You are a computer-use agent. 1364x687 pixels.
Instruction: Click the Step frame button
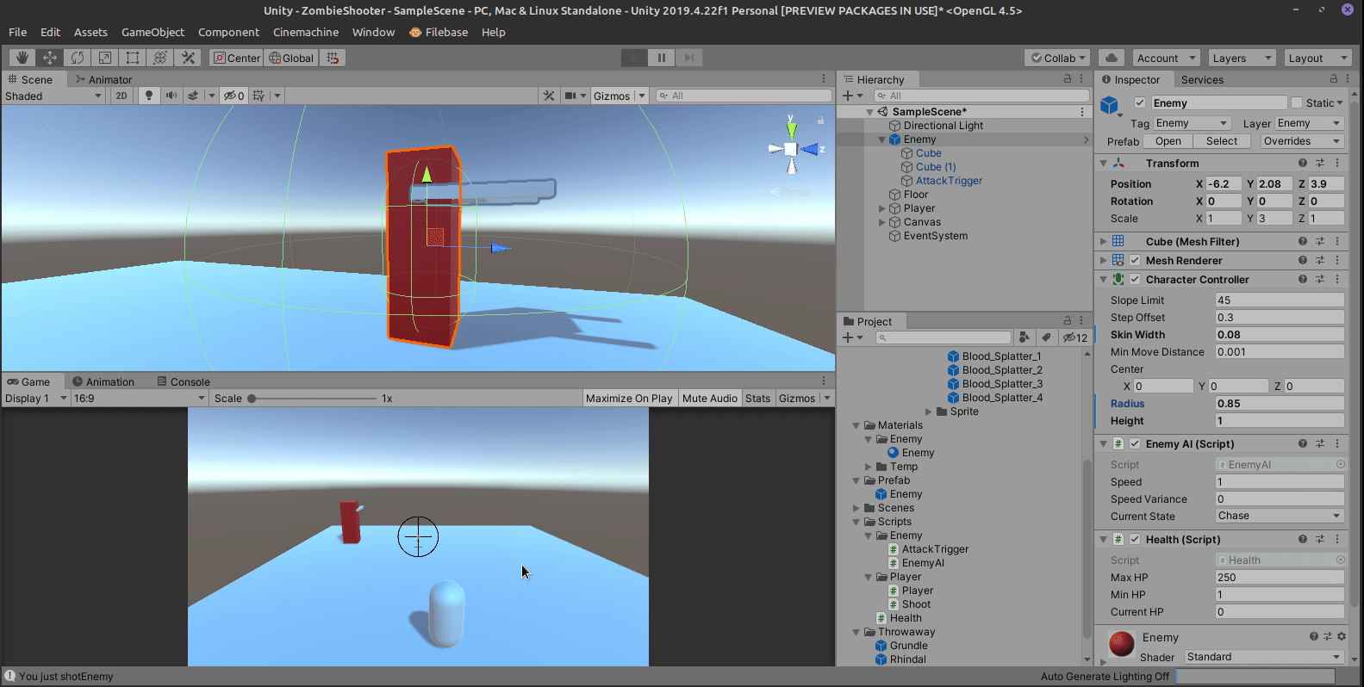click(x=689, y=58)
